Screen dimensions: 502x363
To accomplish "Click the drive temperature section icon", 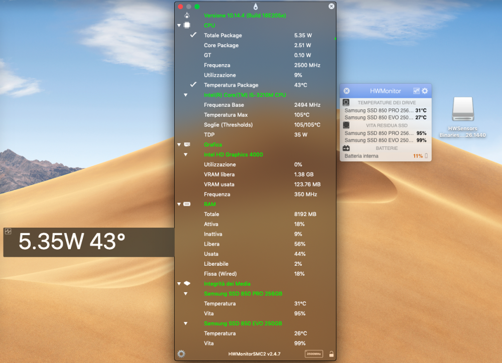I will click(346, 102).
